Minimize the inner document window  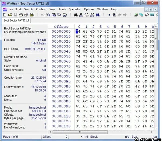pyautogui.click(x=146, y=10)
